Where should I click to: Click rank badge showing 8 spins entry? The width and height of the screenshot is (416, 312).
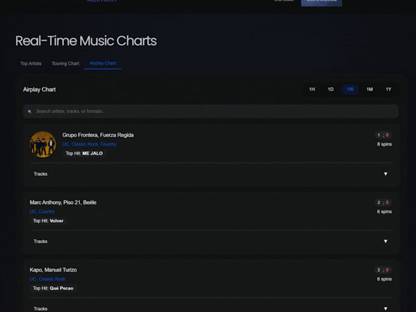383,135
